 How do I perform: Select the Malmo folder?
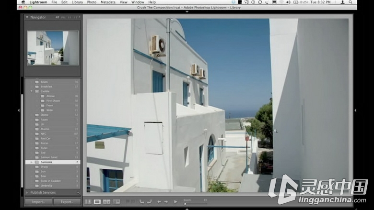[53, 129]
